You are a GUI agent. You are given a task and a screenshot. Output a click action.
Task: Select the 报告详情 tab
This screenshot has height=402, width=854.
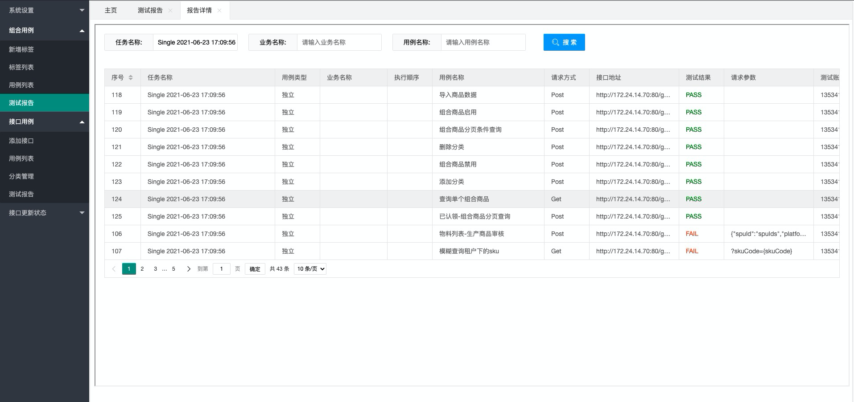pyautogui.click(x=199, y=10)
